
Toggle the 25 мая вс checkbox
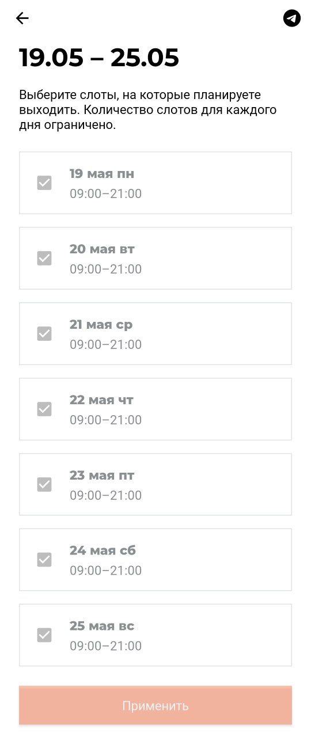coord(44,635)
